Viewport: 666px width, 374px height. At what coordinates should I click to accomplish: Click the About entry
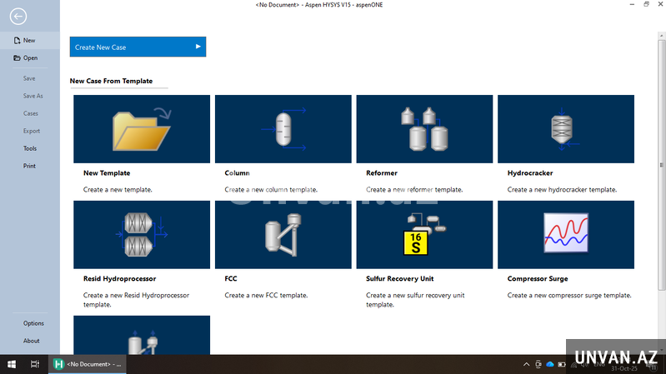32,341
